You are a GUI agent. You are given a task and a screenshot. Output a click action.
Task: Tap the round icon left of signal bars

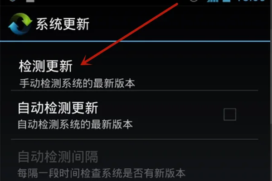(194, 1)
